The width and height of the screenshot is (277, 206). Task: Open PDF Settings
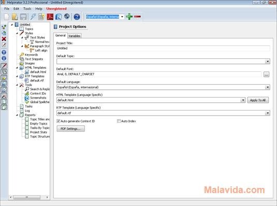pos(70,129)
